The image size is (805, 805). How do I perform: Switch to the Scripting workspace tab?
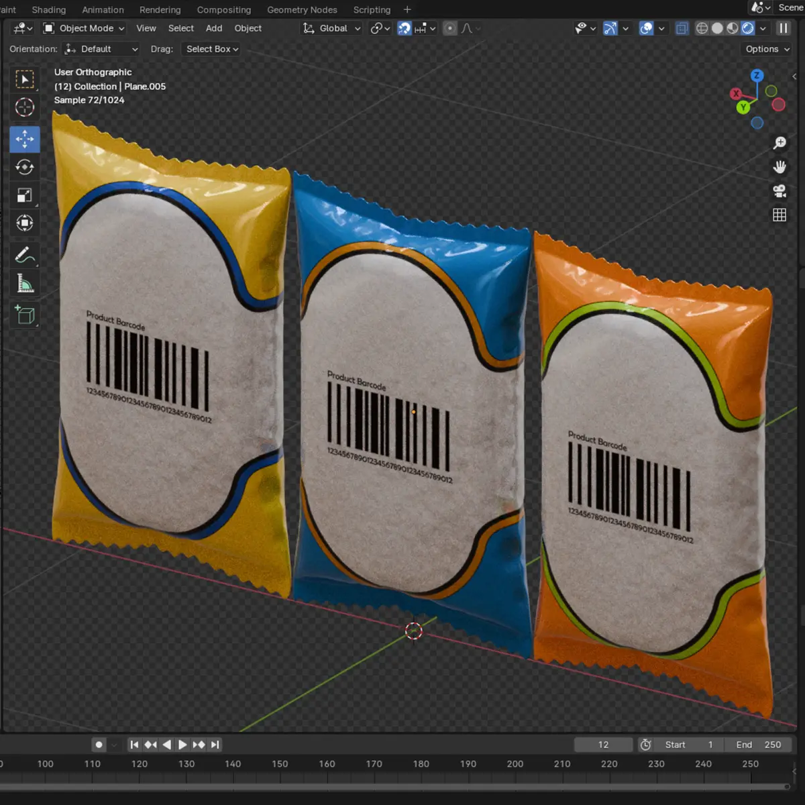(372, 10)
